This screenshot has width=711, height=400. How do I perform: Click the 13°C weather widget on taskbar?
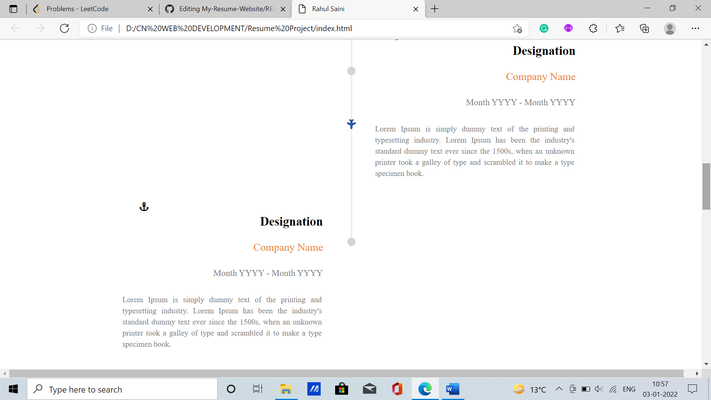[530, 389]
